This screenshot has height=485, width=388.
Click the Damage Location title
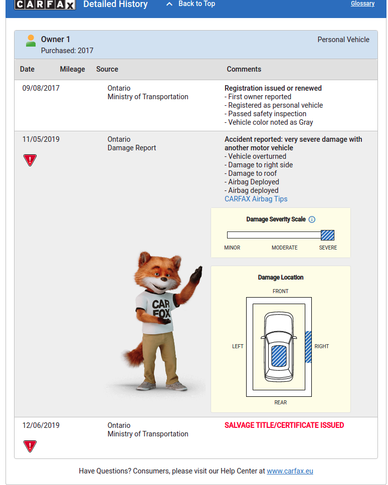[x=281, y=278]
